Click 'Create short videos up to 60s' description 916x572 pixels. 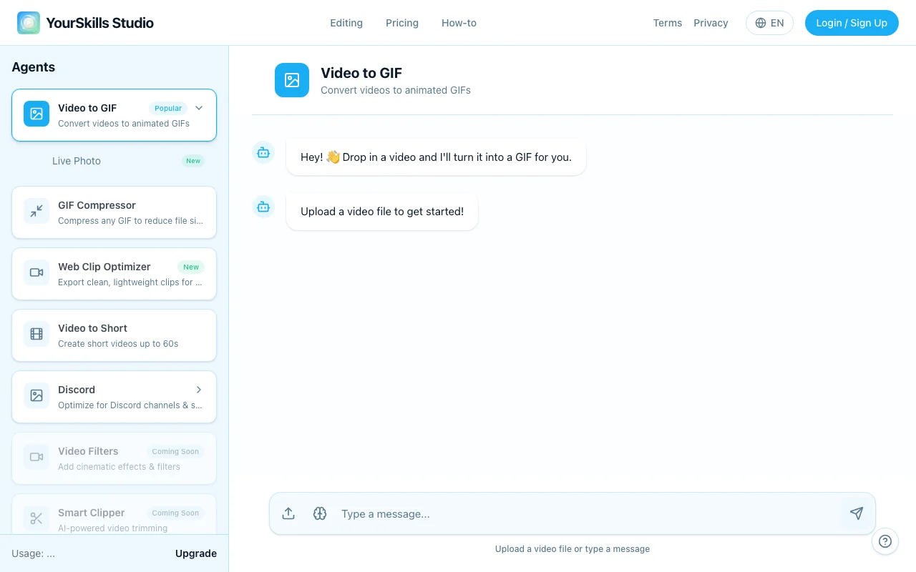coord(118,344)
